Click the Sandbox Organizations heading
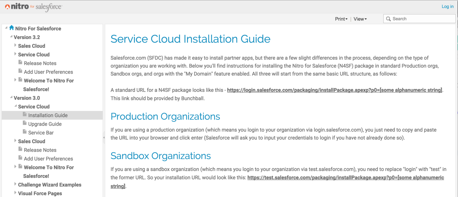Image resolution: width=458 pixels, height=197 pixels. (161, 156)
